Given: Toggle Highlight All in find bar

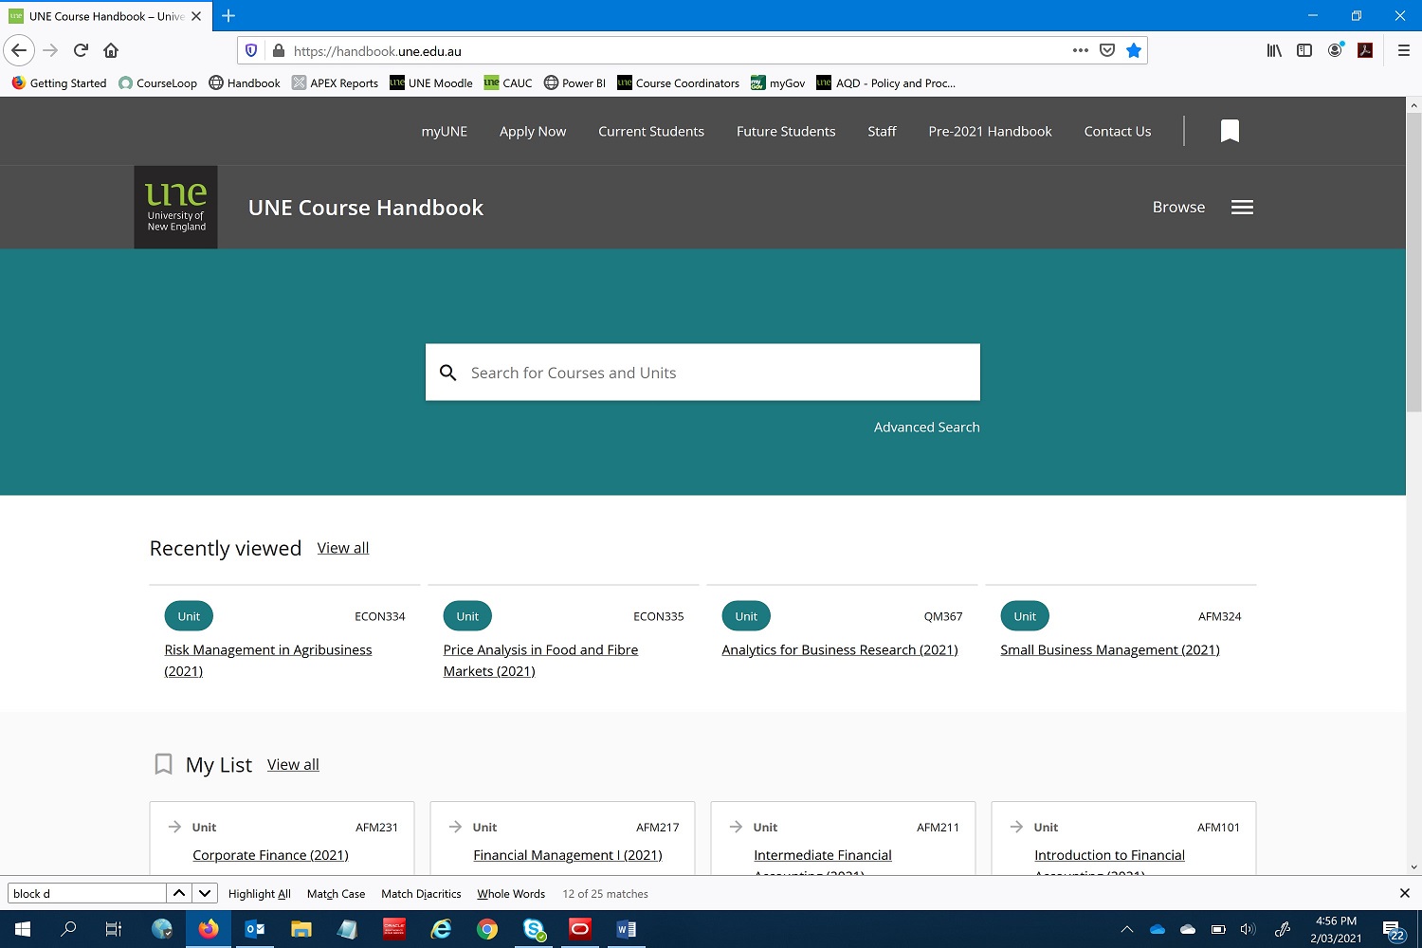Looking at the screenshot, I should pyautogui.click(x=259, y=894).
